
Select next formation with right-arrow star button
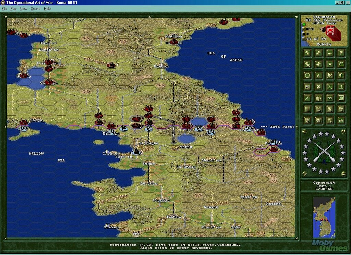pos(318,64)
